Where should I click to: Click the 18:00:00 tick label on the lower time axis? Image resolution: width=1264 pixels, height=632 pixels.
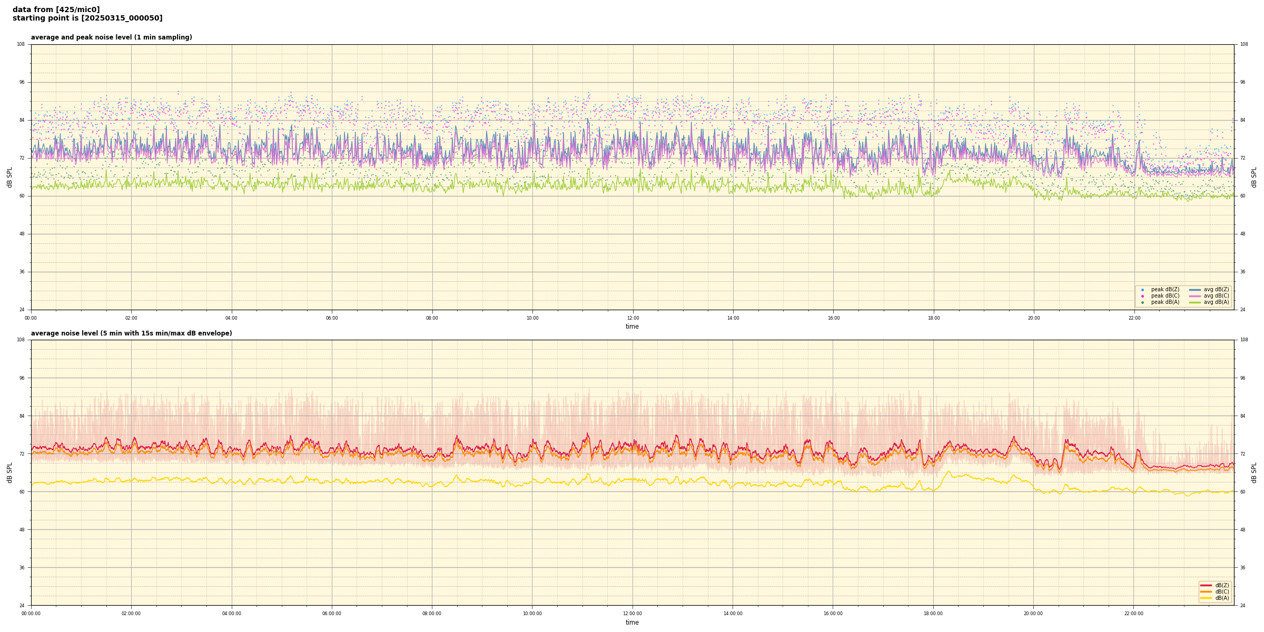(933, 614)
